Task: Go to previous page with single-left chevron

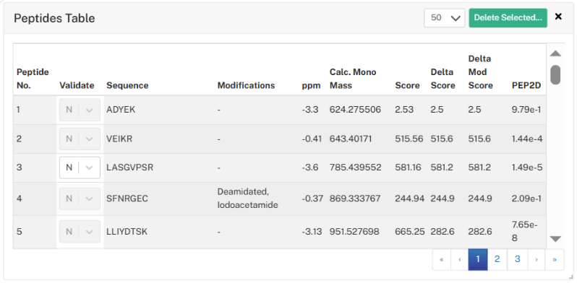Action: click(460, 259)
